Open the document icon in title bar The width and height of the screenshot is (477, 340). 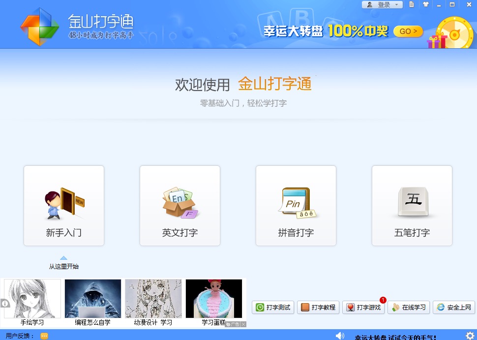[x=412, y=4]
